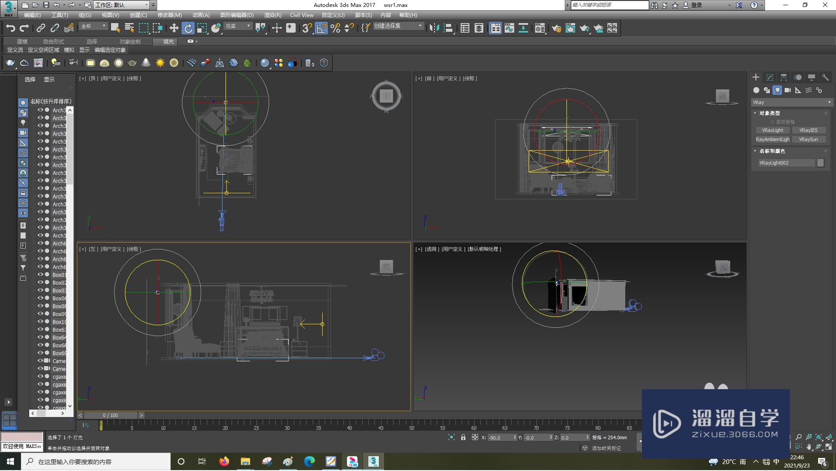The width and height of the screenshot is (836, 471).
Task: Open the Rendered Frame Window icon
Action: click(570, 28)
